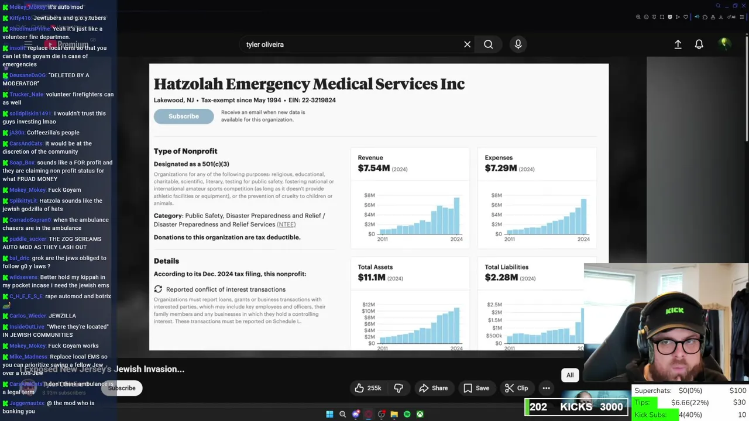Open the browser AI tool icon
The width and height of the screenshot is (749, 421).
(731, 17)
